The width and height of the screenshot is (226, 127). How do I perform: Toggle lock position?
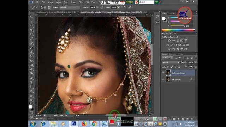coord(176,67)
